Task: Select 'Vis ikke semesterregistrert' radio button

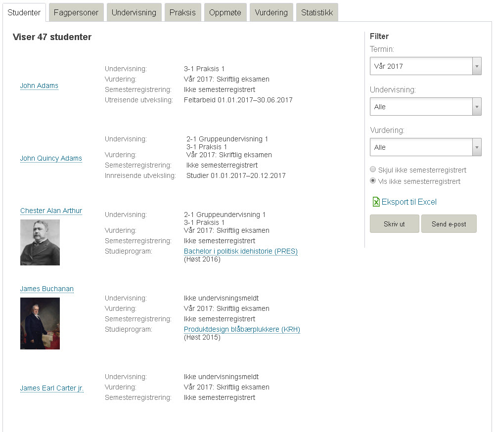Action: tap(373, 181)
